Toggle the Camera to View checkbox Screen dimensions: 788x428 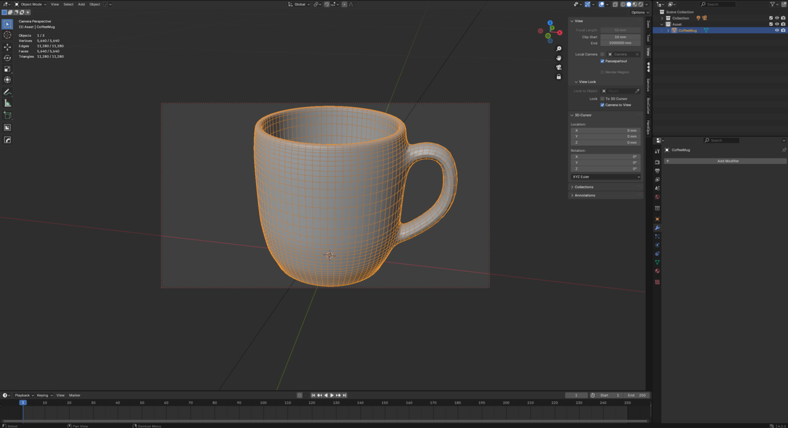click(602, 105)
